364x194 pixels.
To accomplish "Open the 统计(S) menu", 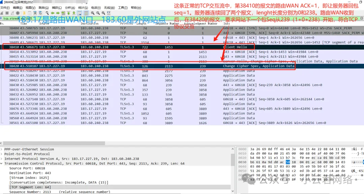I will [83, 7].
